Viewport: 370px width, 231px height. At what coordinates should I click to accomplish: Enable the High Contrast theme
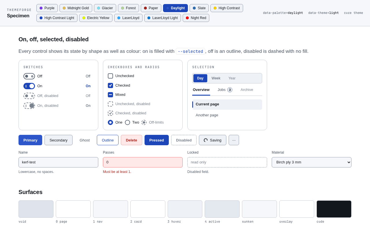(227, 8)
